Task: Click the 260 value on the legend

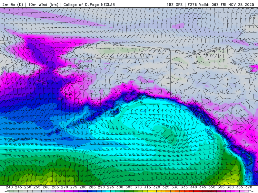Action: point(46,187)
